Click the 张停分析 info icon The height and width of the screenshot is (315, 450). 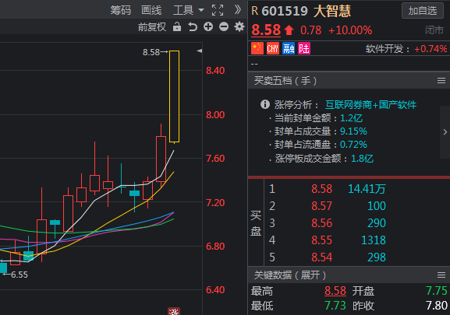click(265, 104)
